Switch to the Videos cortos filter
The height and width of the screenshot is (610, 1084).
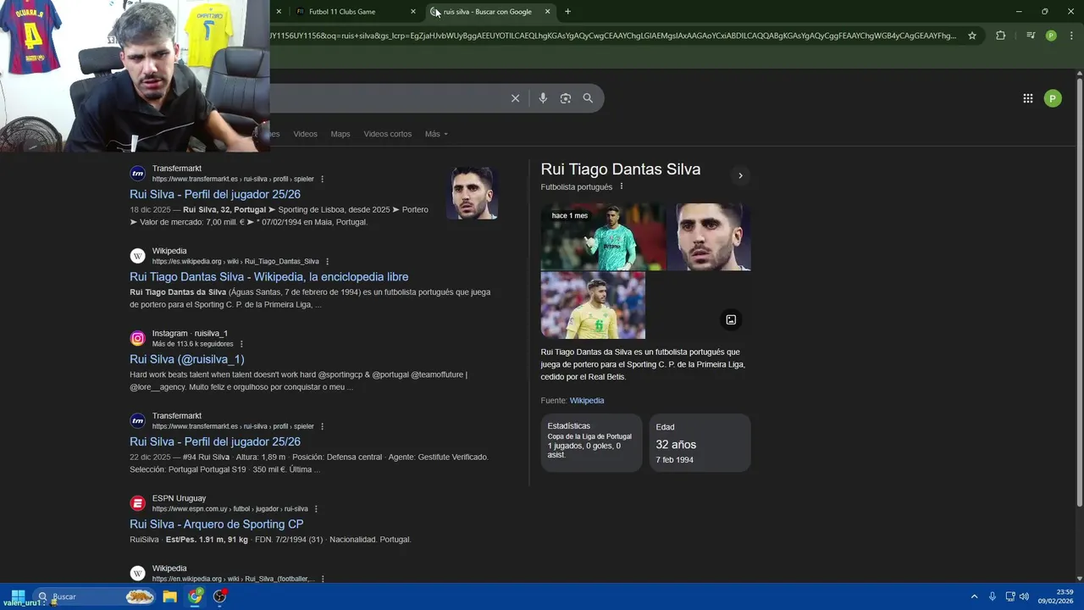[x=388, y=134]
